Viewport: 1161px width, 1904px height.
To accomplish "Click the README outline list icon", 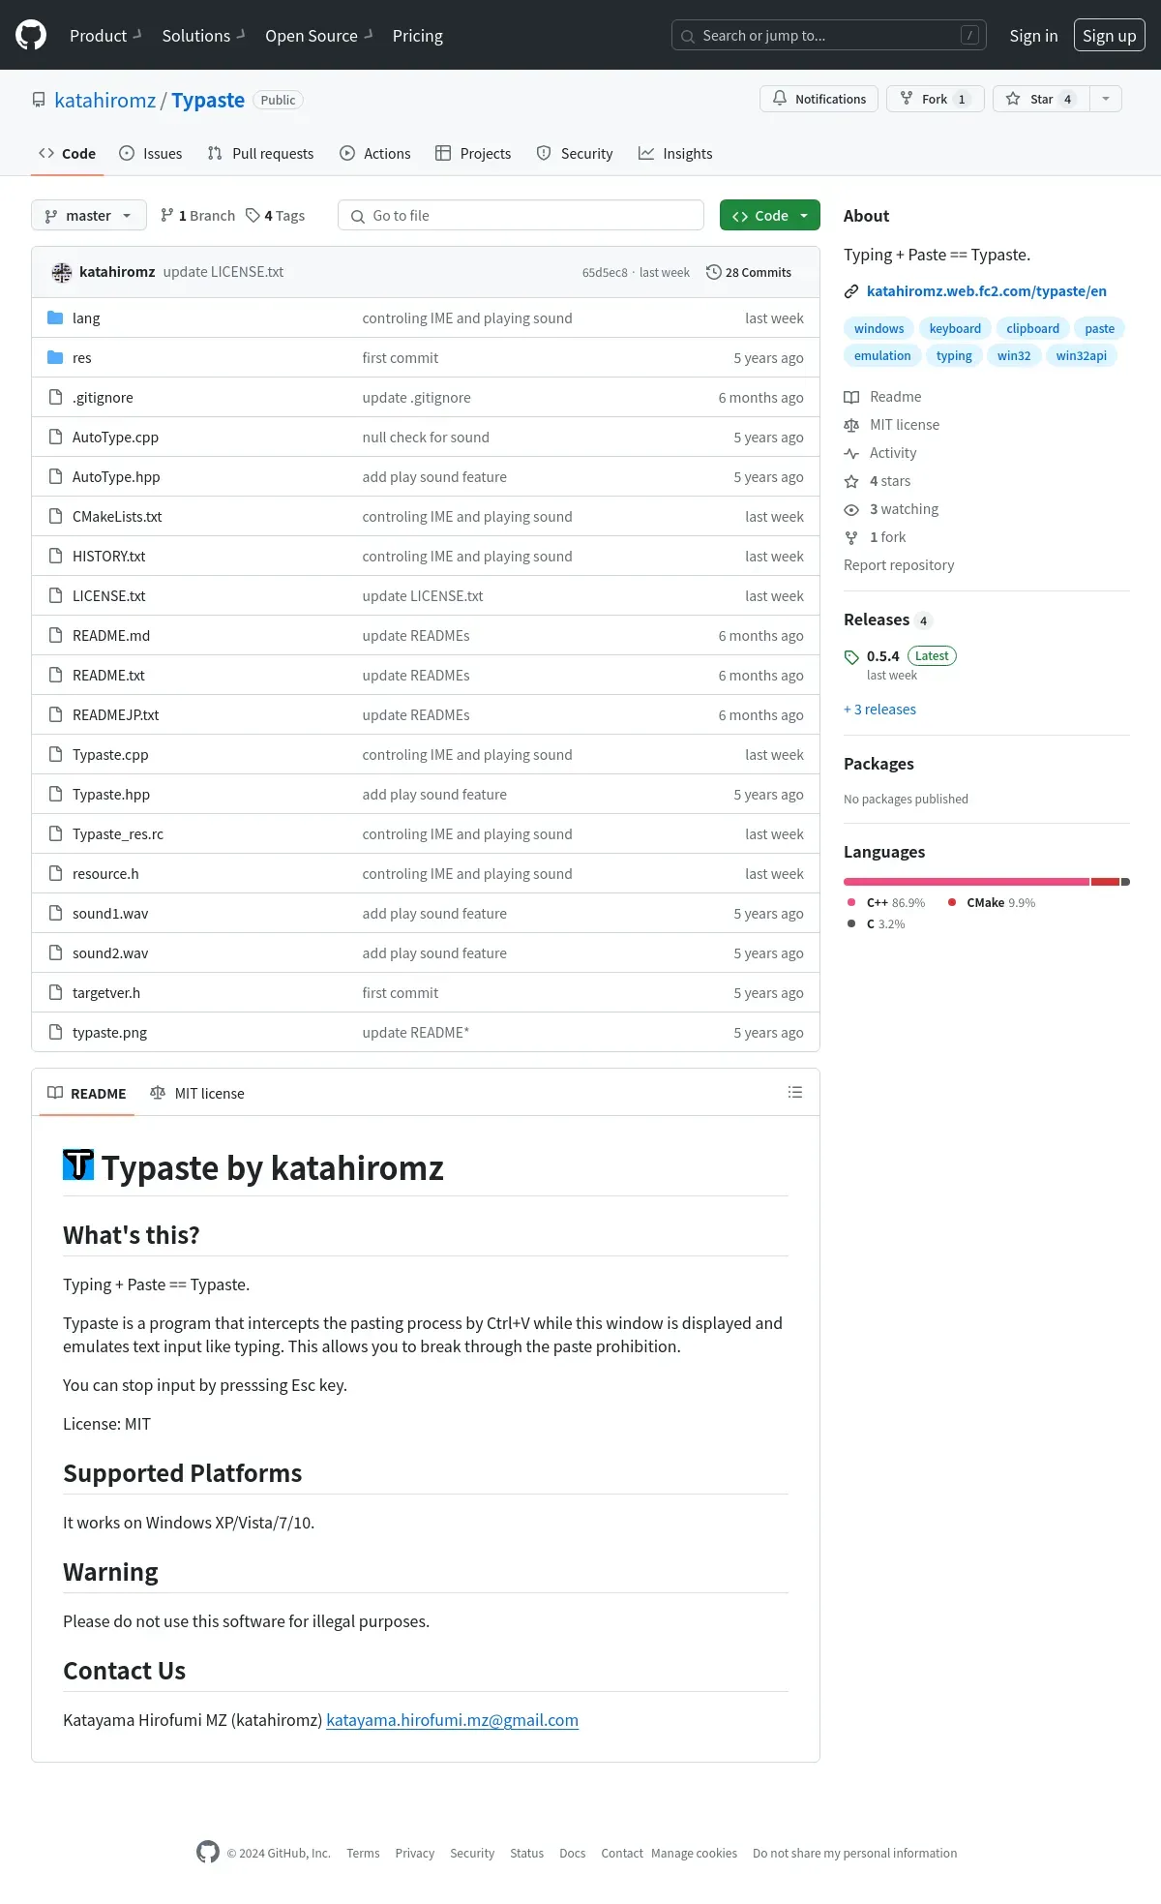I will point(795,1093).
